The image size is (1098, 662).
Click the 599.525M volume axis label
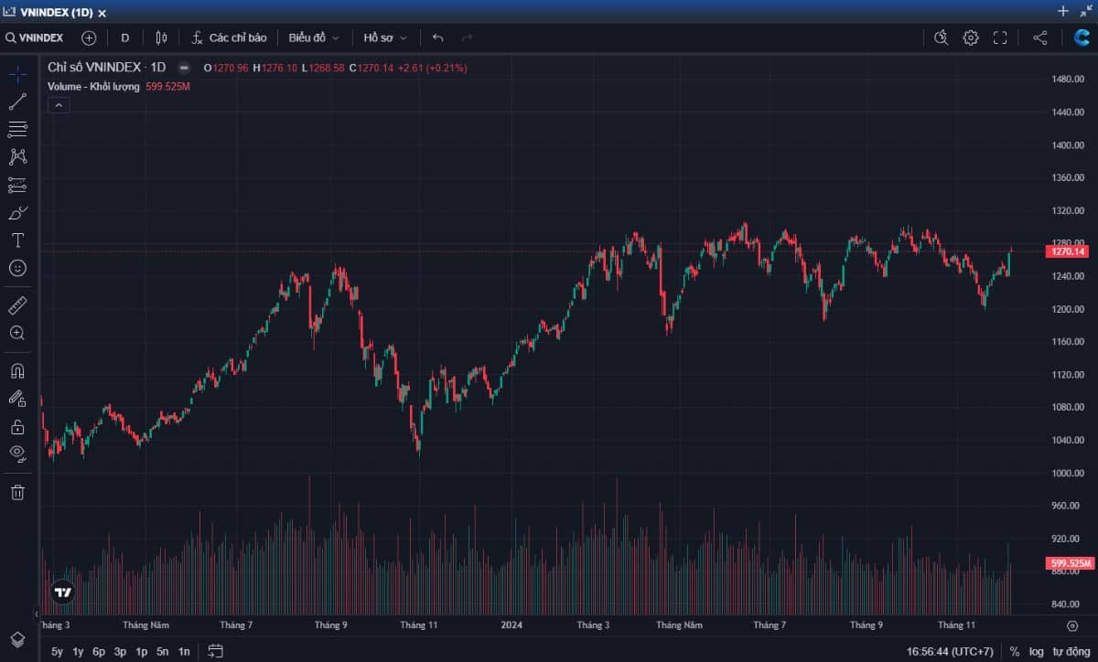point(1069,563)
